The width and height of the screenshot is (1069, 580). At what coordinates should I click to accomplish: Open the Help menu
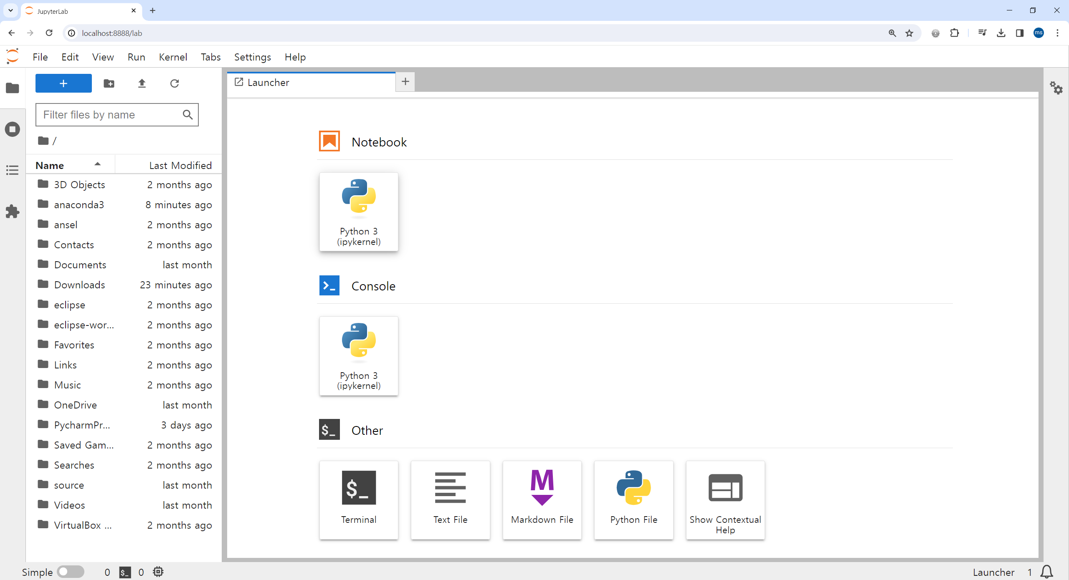[295, 57]
